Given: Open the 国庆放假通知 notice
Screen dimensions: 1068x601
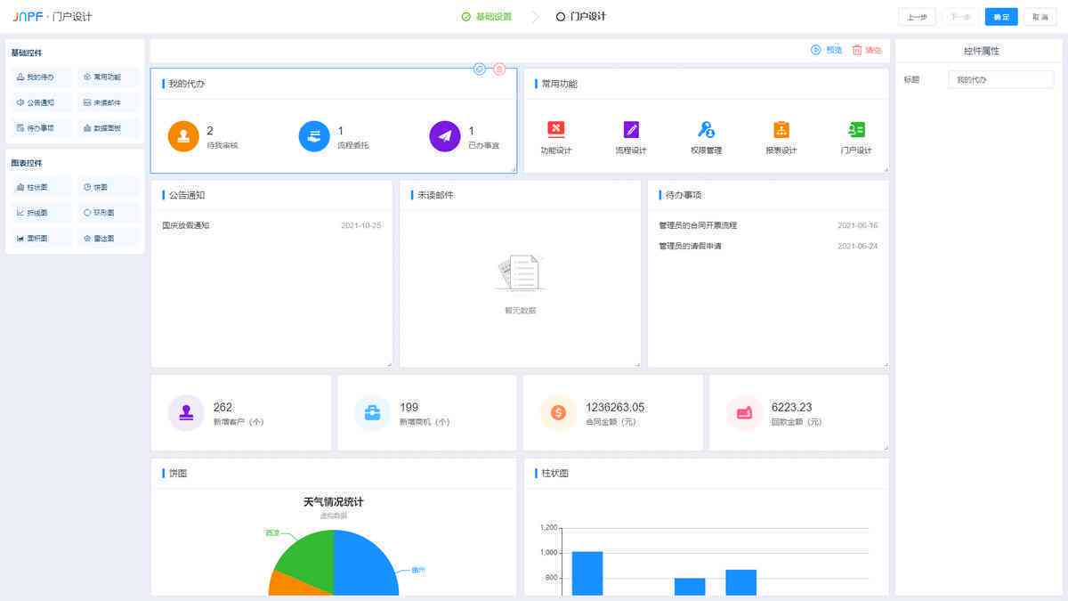Looking at the screenshot, I should point(186,226).
